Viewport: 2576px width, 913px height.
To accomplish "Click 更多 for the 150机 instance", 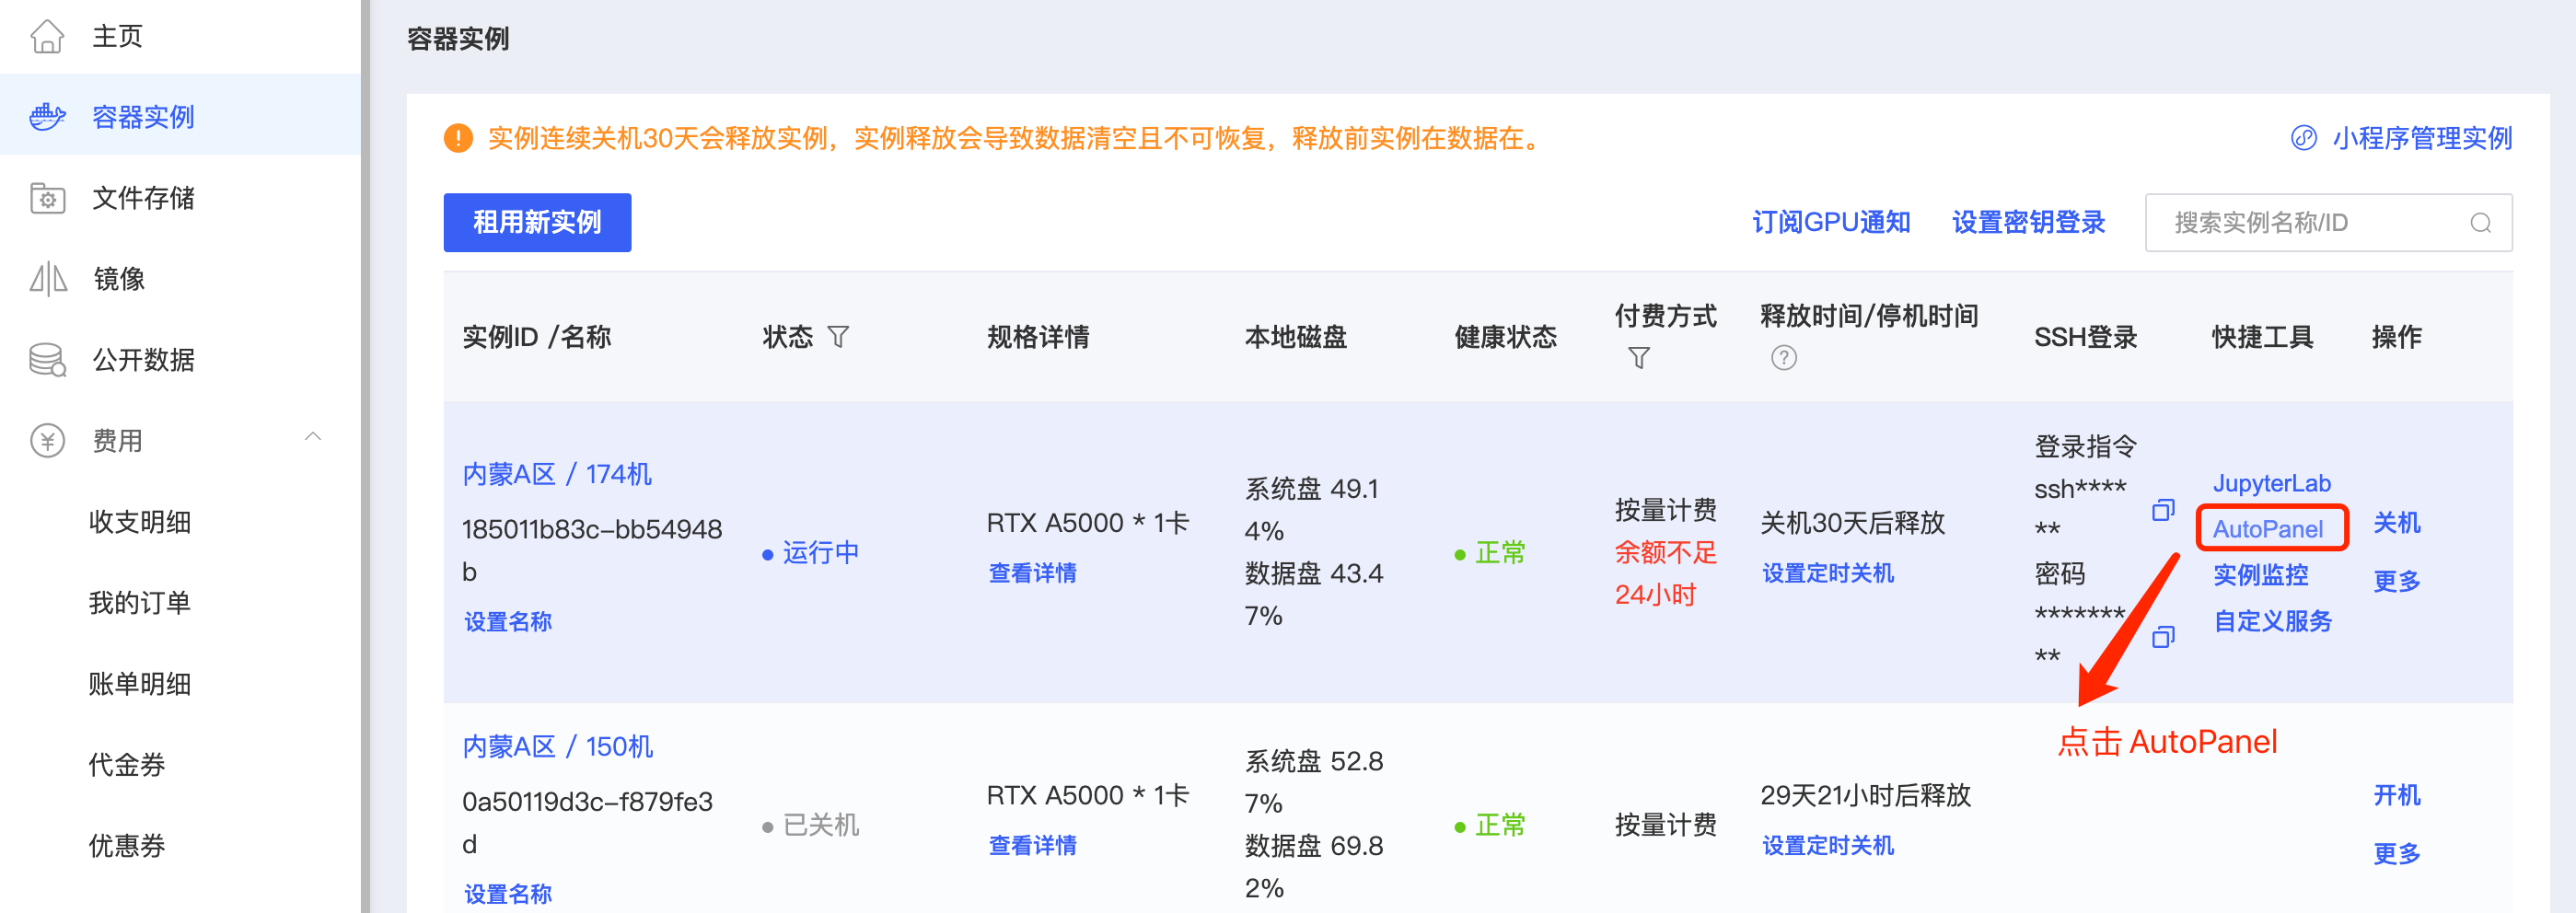I will click(2396, 854).
